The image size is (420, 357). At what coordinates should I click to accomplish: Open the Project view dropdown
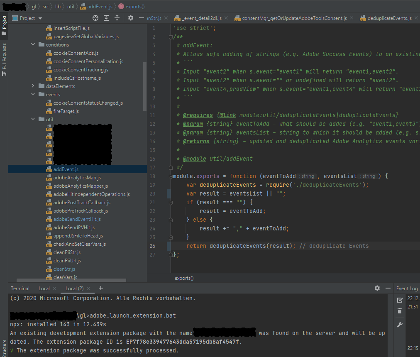[x=27, y=18]
